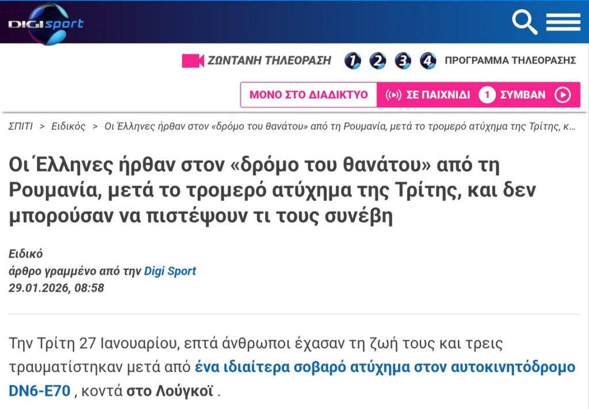Open ΠΡΟΓΡΑΜΜΑ ΤΗΛΕΟΡΑΣΗΣ schedule
Image resolution: width=589 pixels, height=409 pixels.
click(510, 61)
